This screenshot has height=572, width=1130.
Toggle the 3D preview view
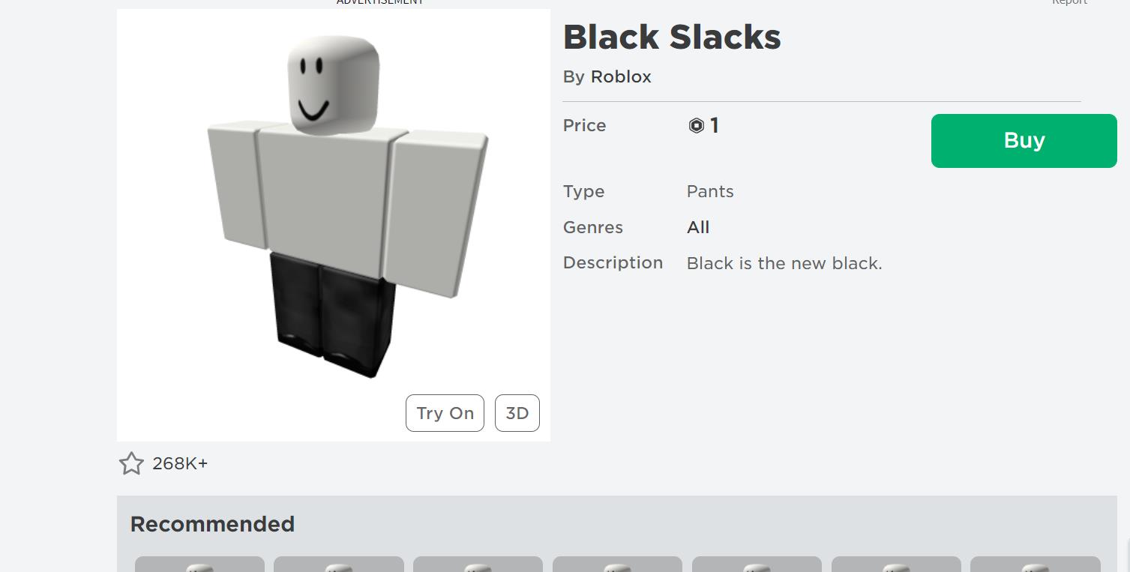tap(517, 413)
